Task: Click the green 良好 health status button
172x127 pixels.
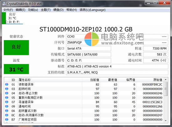Action: [x=16, y=48]
